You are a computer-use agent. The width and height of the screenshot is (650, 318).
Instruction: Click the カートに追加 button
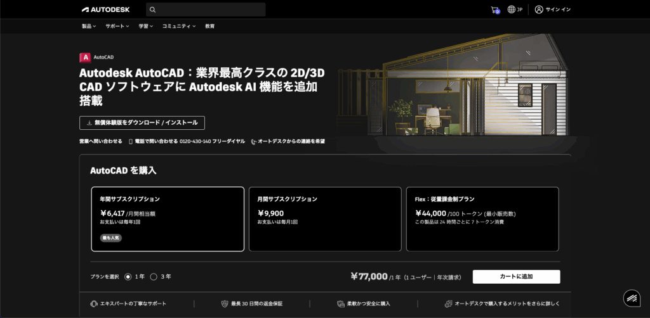[516, 277]
